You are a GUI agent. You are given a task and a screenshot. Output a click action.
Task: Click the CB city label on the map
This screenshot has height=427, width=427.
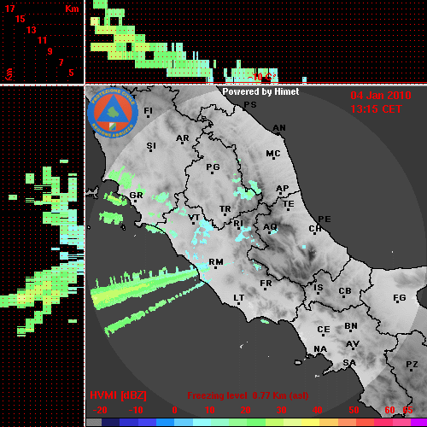345,291
